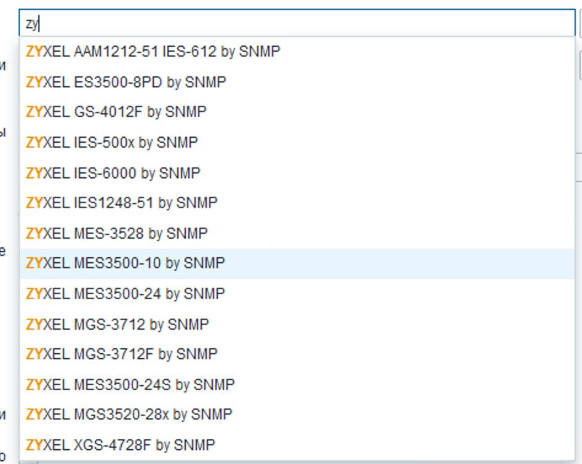
Task: Pick ZYXEL GS-4012F by SNMP
Action: (297, 112)
